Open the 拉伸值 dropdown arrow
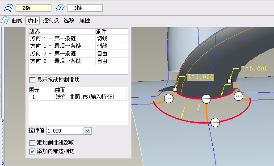Screen dimensions: 274x166 coord(87,131)
